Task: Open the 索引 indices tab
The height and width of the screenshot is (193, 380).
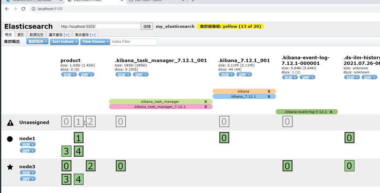Action: pyautogui.click(x=21, y=35)
